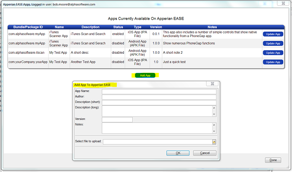The image size is (292, 172).
Task: Click the Status column header
Action: (118, 27)
